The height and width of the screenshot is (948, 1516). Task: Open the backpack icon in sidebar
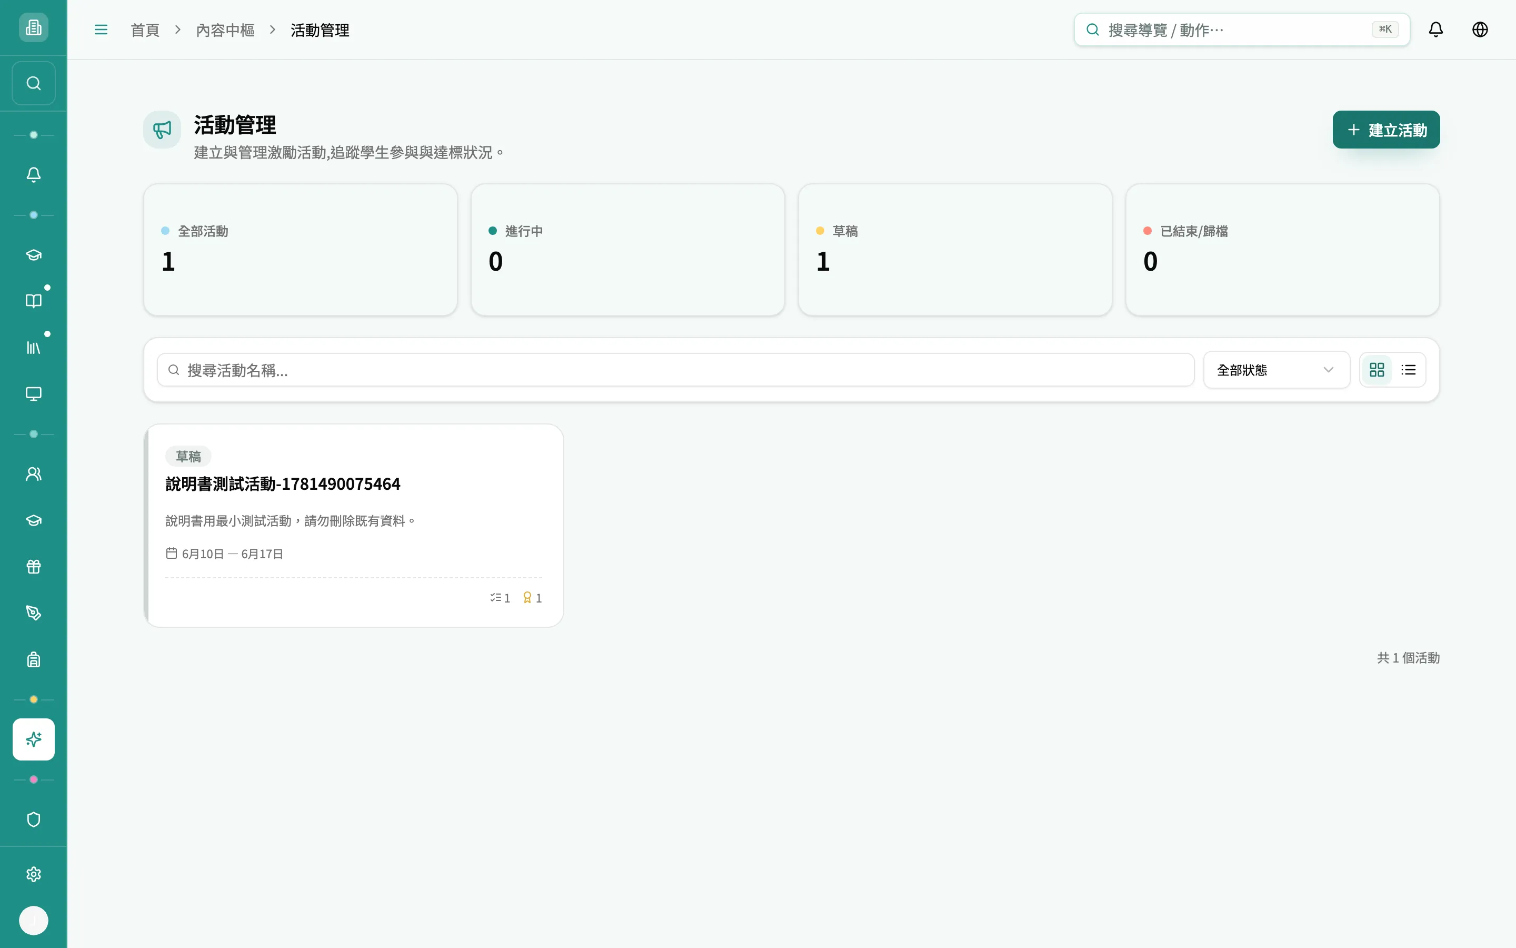point(33,659)
